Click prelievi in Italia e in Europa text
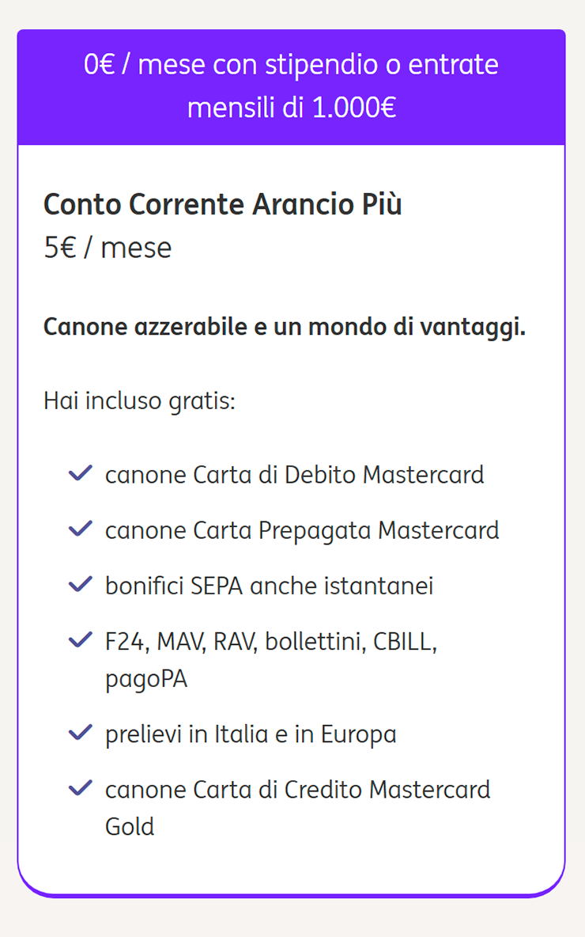 point(251,735)
